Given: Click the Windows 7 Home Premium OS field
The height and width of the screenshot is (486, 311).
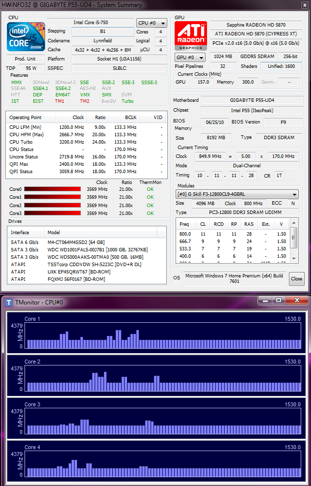Looking at the screenshot, I should 234,278.
